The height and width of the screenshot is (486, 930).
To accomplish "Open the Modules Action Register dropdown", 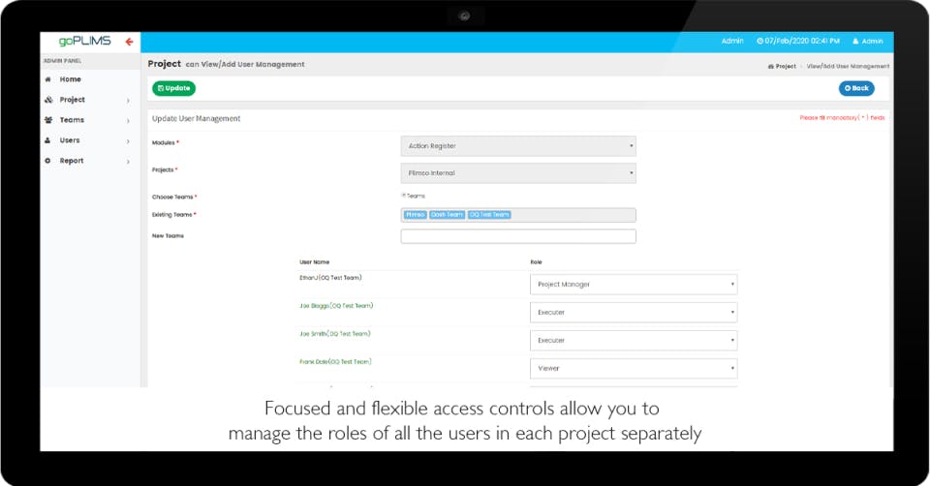I will [518, 146].
